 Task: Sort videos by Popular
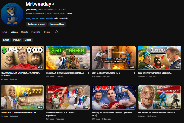(x=17, y=40)
